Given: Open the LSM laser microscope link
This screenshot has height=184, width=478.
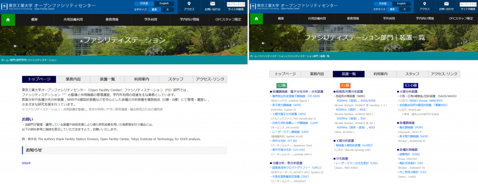Looking at the screenshot, I should click(295, 123).
